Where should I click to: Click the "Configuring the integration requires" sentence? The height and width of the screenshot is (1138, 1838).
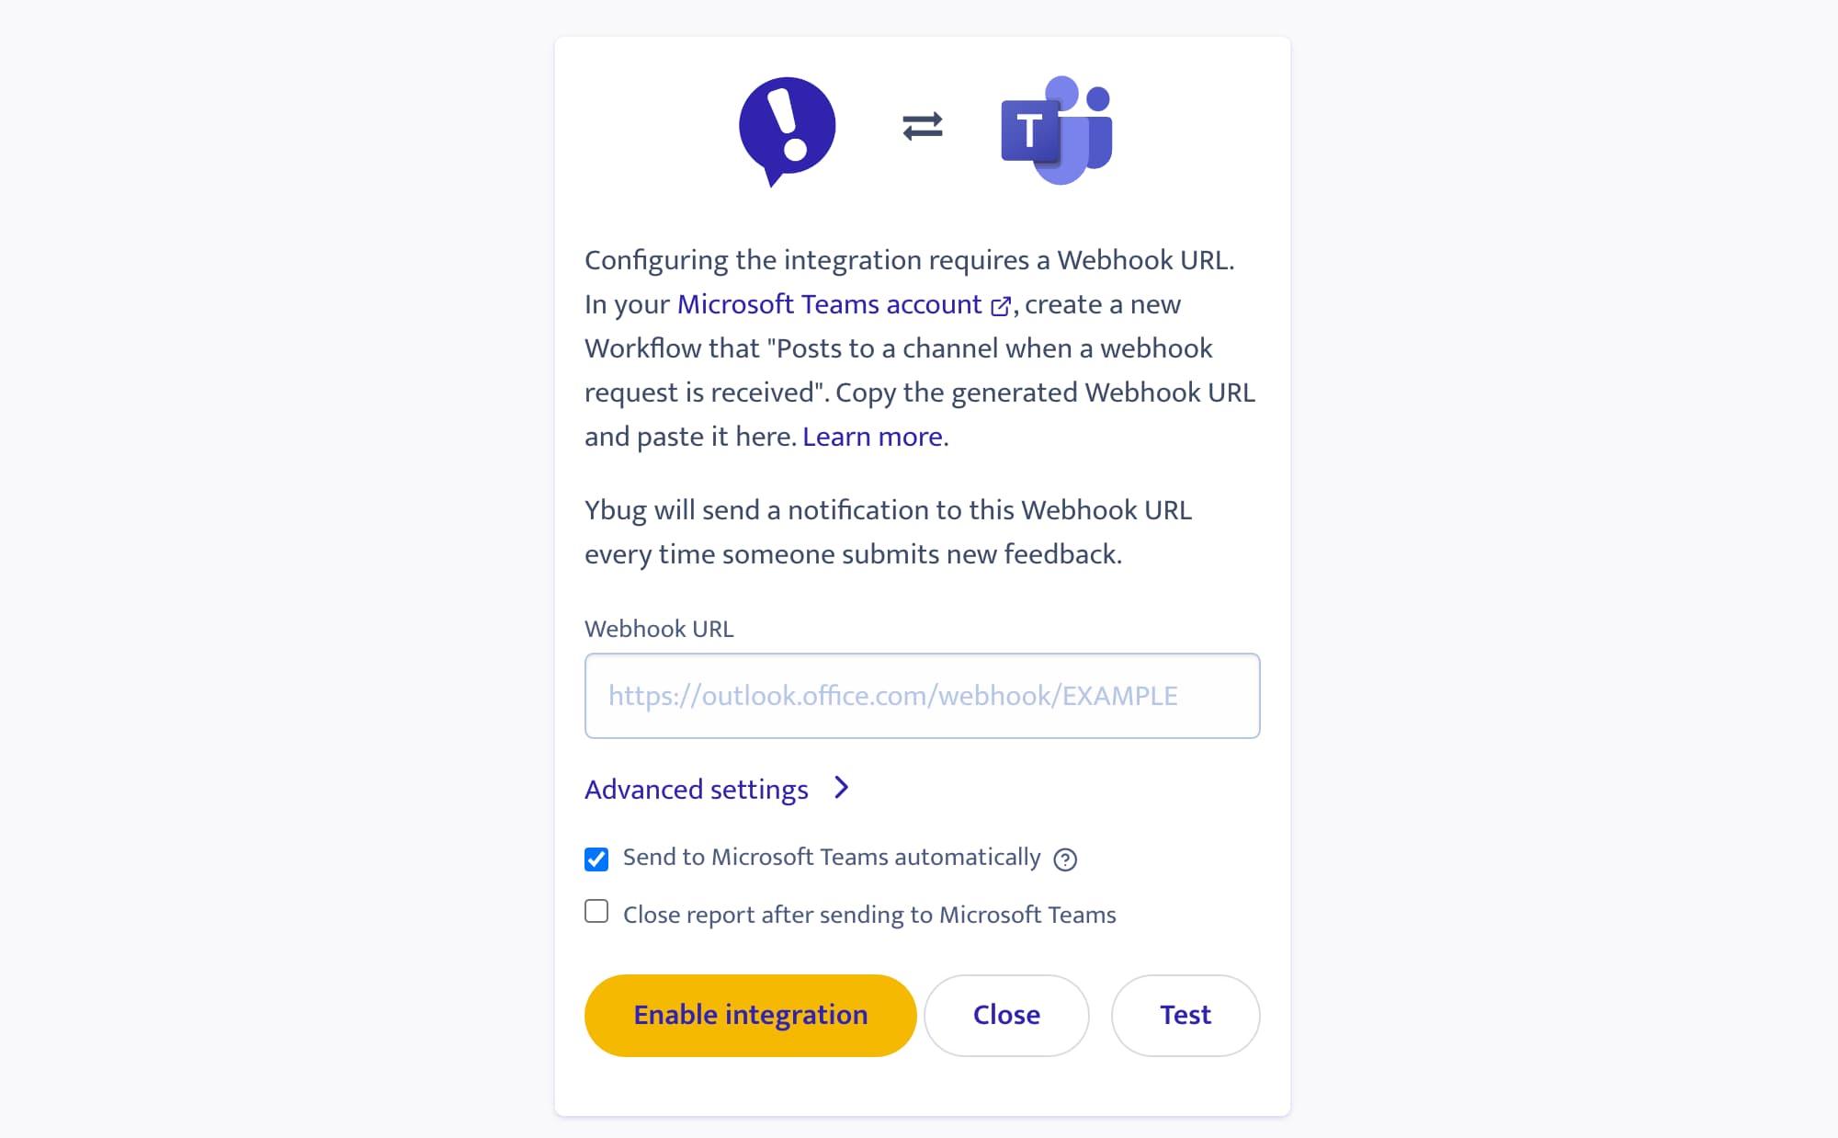909,260
